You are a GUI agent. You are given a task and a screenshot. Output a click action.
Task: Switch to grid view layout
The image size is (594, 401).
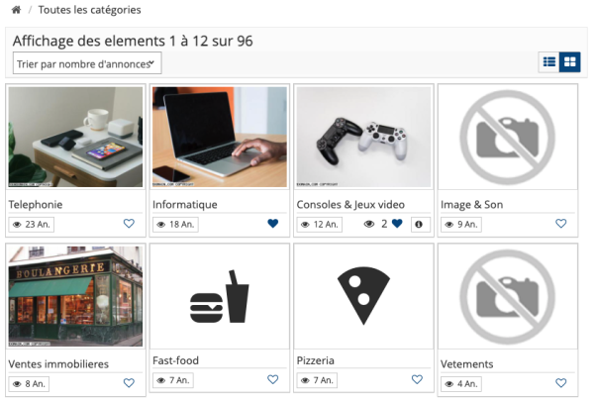click(x=569, y=62)
